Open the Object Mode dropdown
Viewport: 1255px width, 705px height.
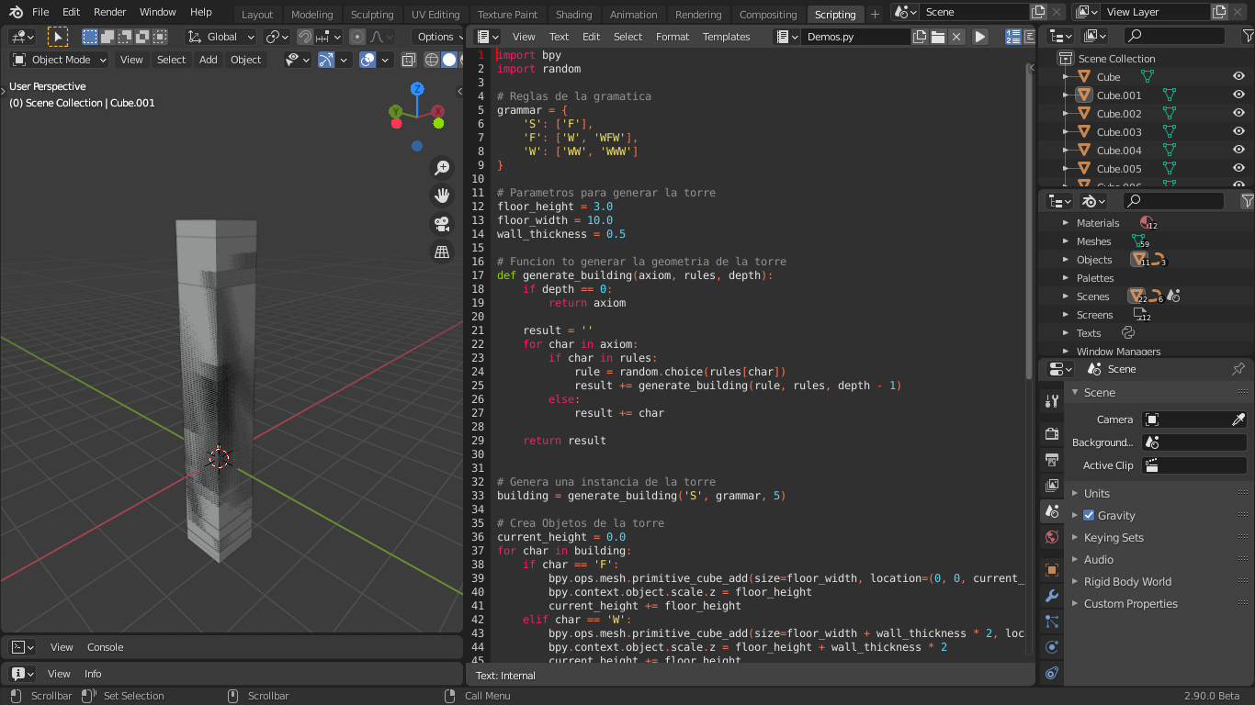pos(60,60)
